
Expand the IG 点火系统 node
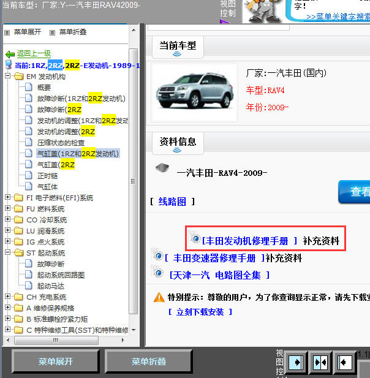point(8,241)
